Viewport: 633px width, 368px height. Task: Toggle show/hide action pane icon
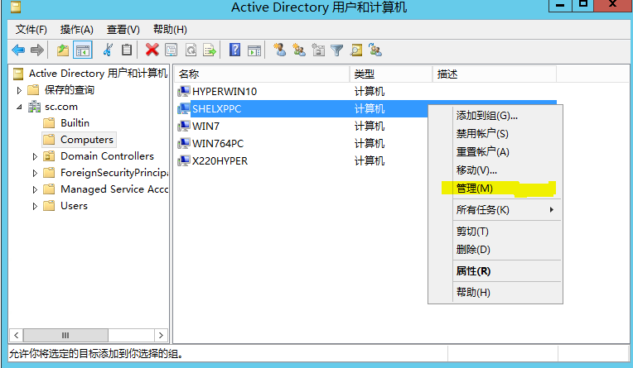point(254,50)
